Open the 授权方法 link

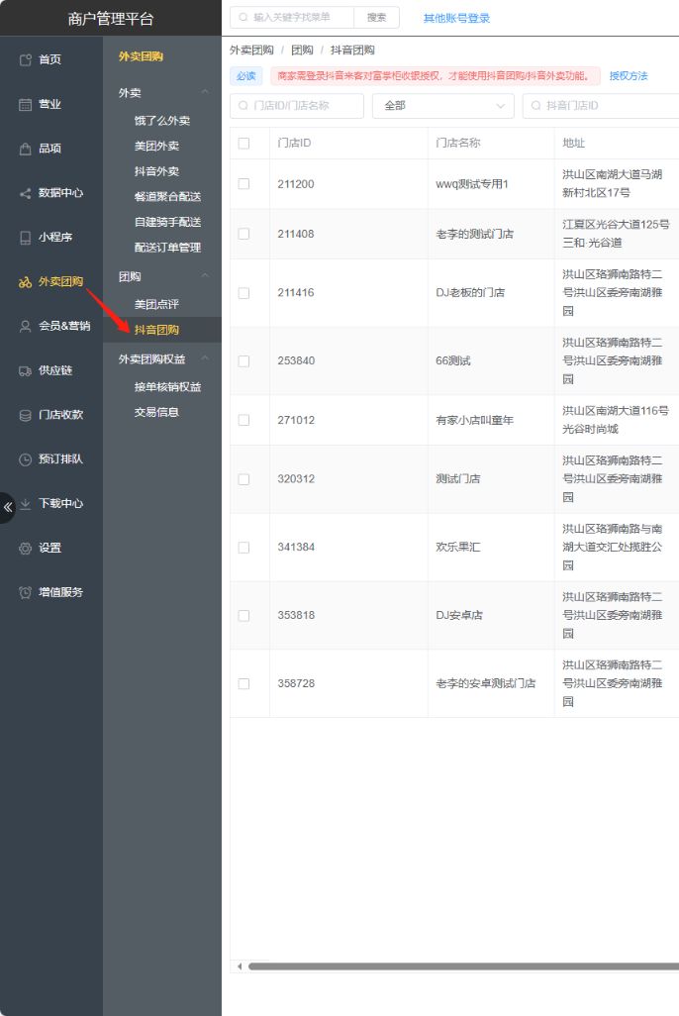(x=629, y=76)
